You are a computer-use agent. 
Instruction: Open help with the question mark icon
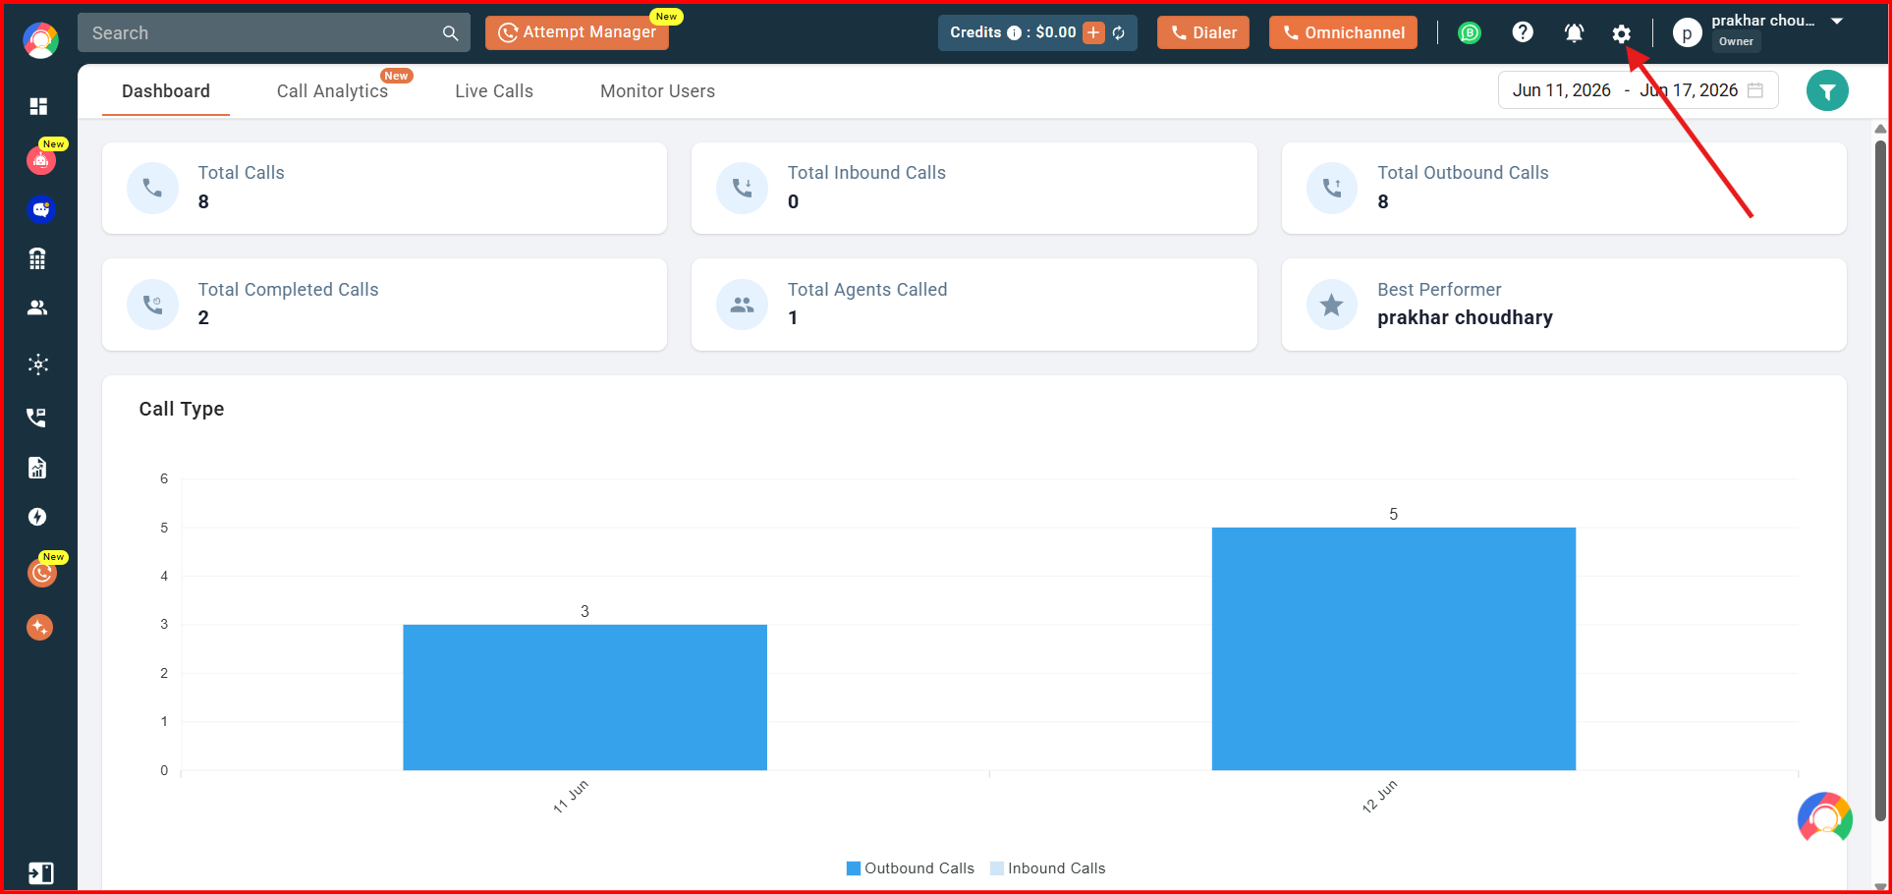1523,32
